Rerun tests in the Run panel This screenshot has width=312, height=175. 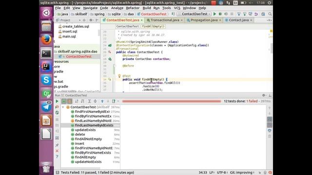click(57, 101)
